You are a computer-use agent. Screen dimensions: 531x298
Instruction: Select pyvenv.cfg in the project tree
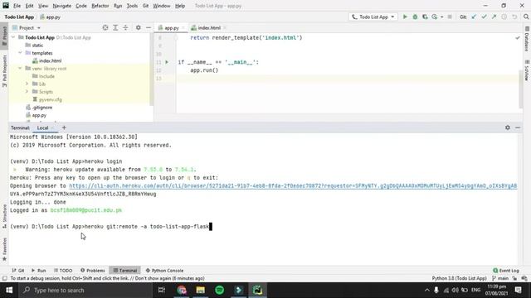[x=50, y=99]
